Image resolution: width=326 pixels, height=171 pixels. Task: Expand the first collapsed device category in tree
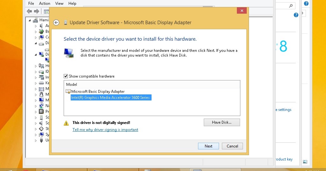coord(36,26)
